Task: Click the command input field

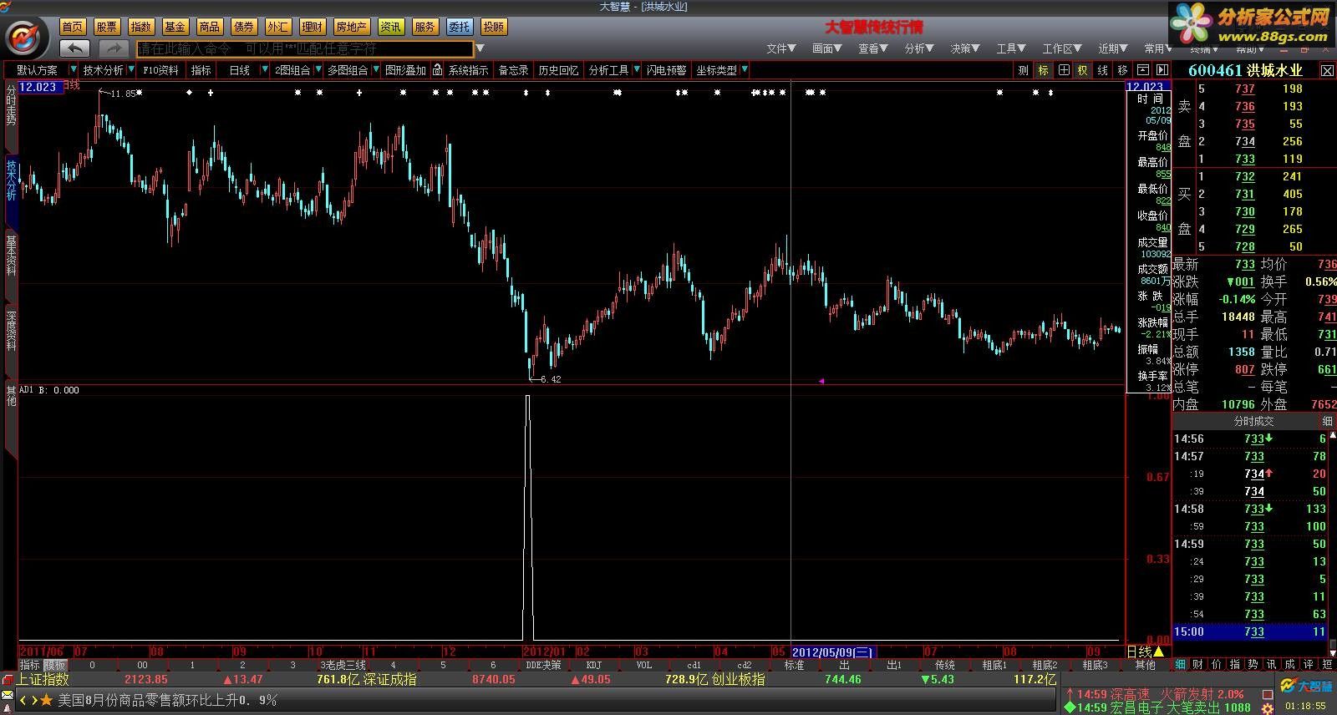Action: click(305, 49)
